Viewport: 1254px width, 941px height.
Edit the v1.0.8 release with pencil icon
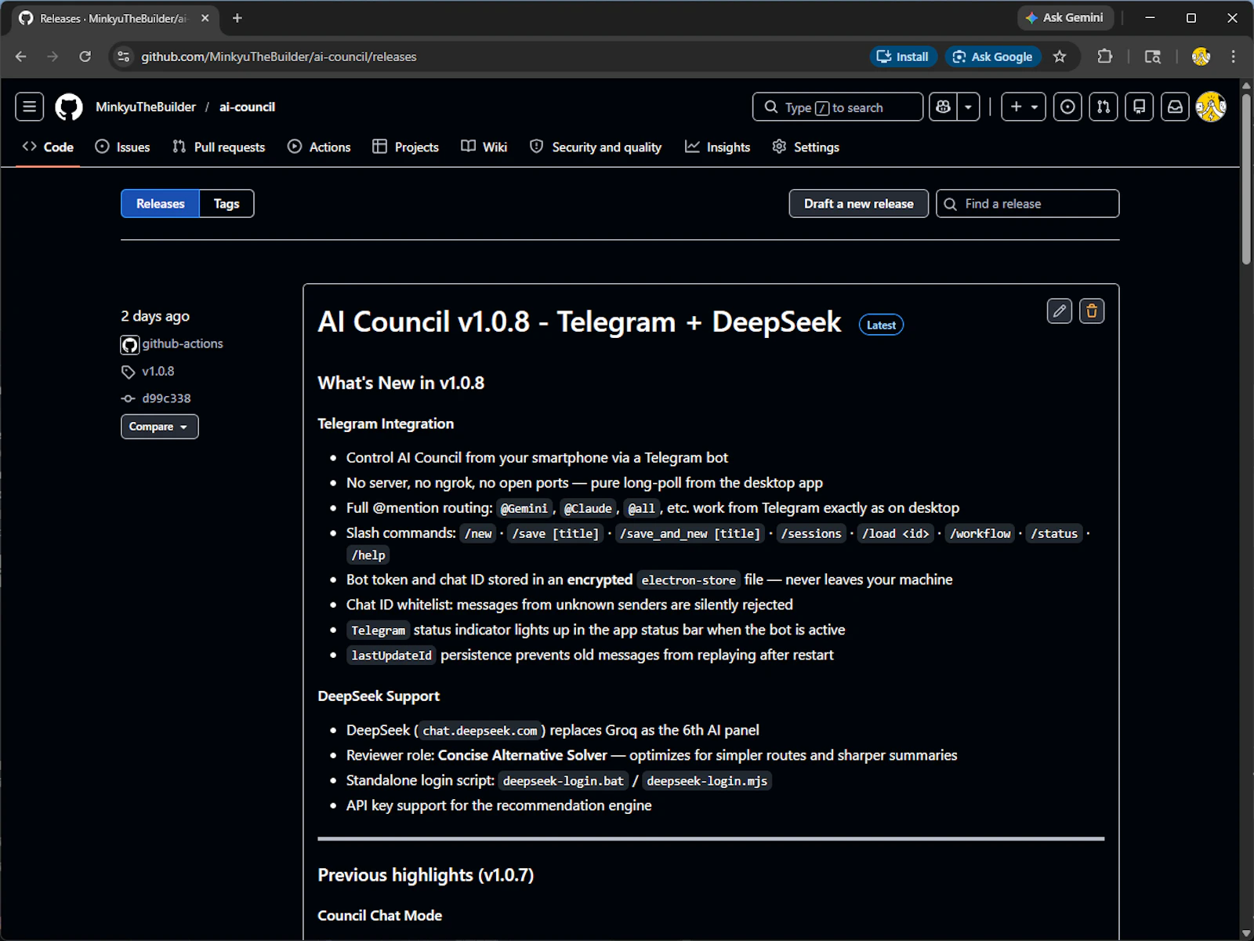(1060, 311)
